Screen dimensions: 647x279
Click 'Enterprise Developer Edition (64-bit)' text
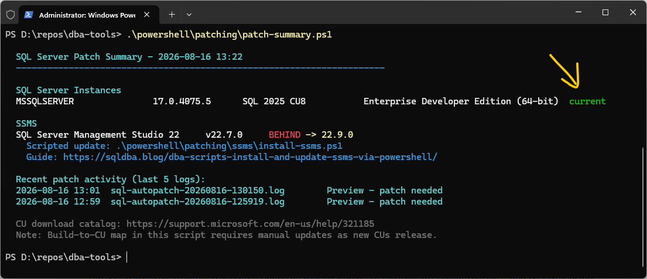point(461,101)
